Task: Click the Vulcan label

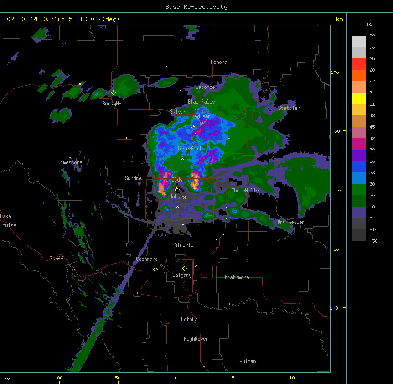Action: pyautogui.click(x=248, y=361)
